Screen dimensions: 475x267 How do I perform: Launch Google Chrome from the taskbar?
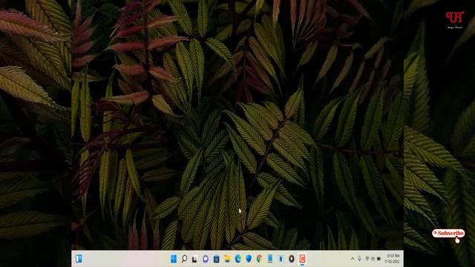coord(259,259)
